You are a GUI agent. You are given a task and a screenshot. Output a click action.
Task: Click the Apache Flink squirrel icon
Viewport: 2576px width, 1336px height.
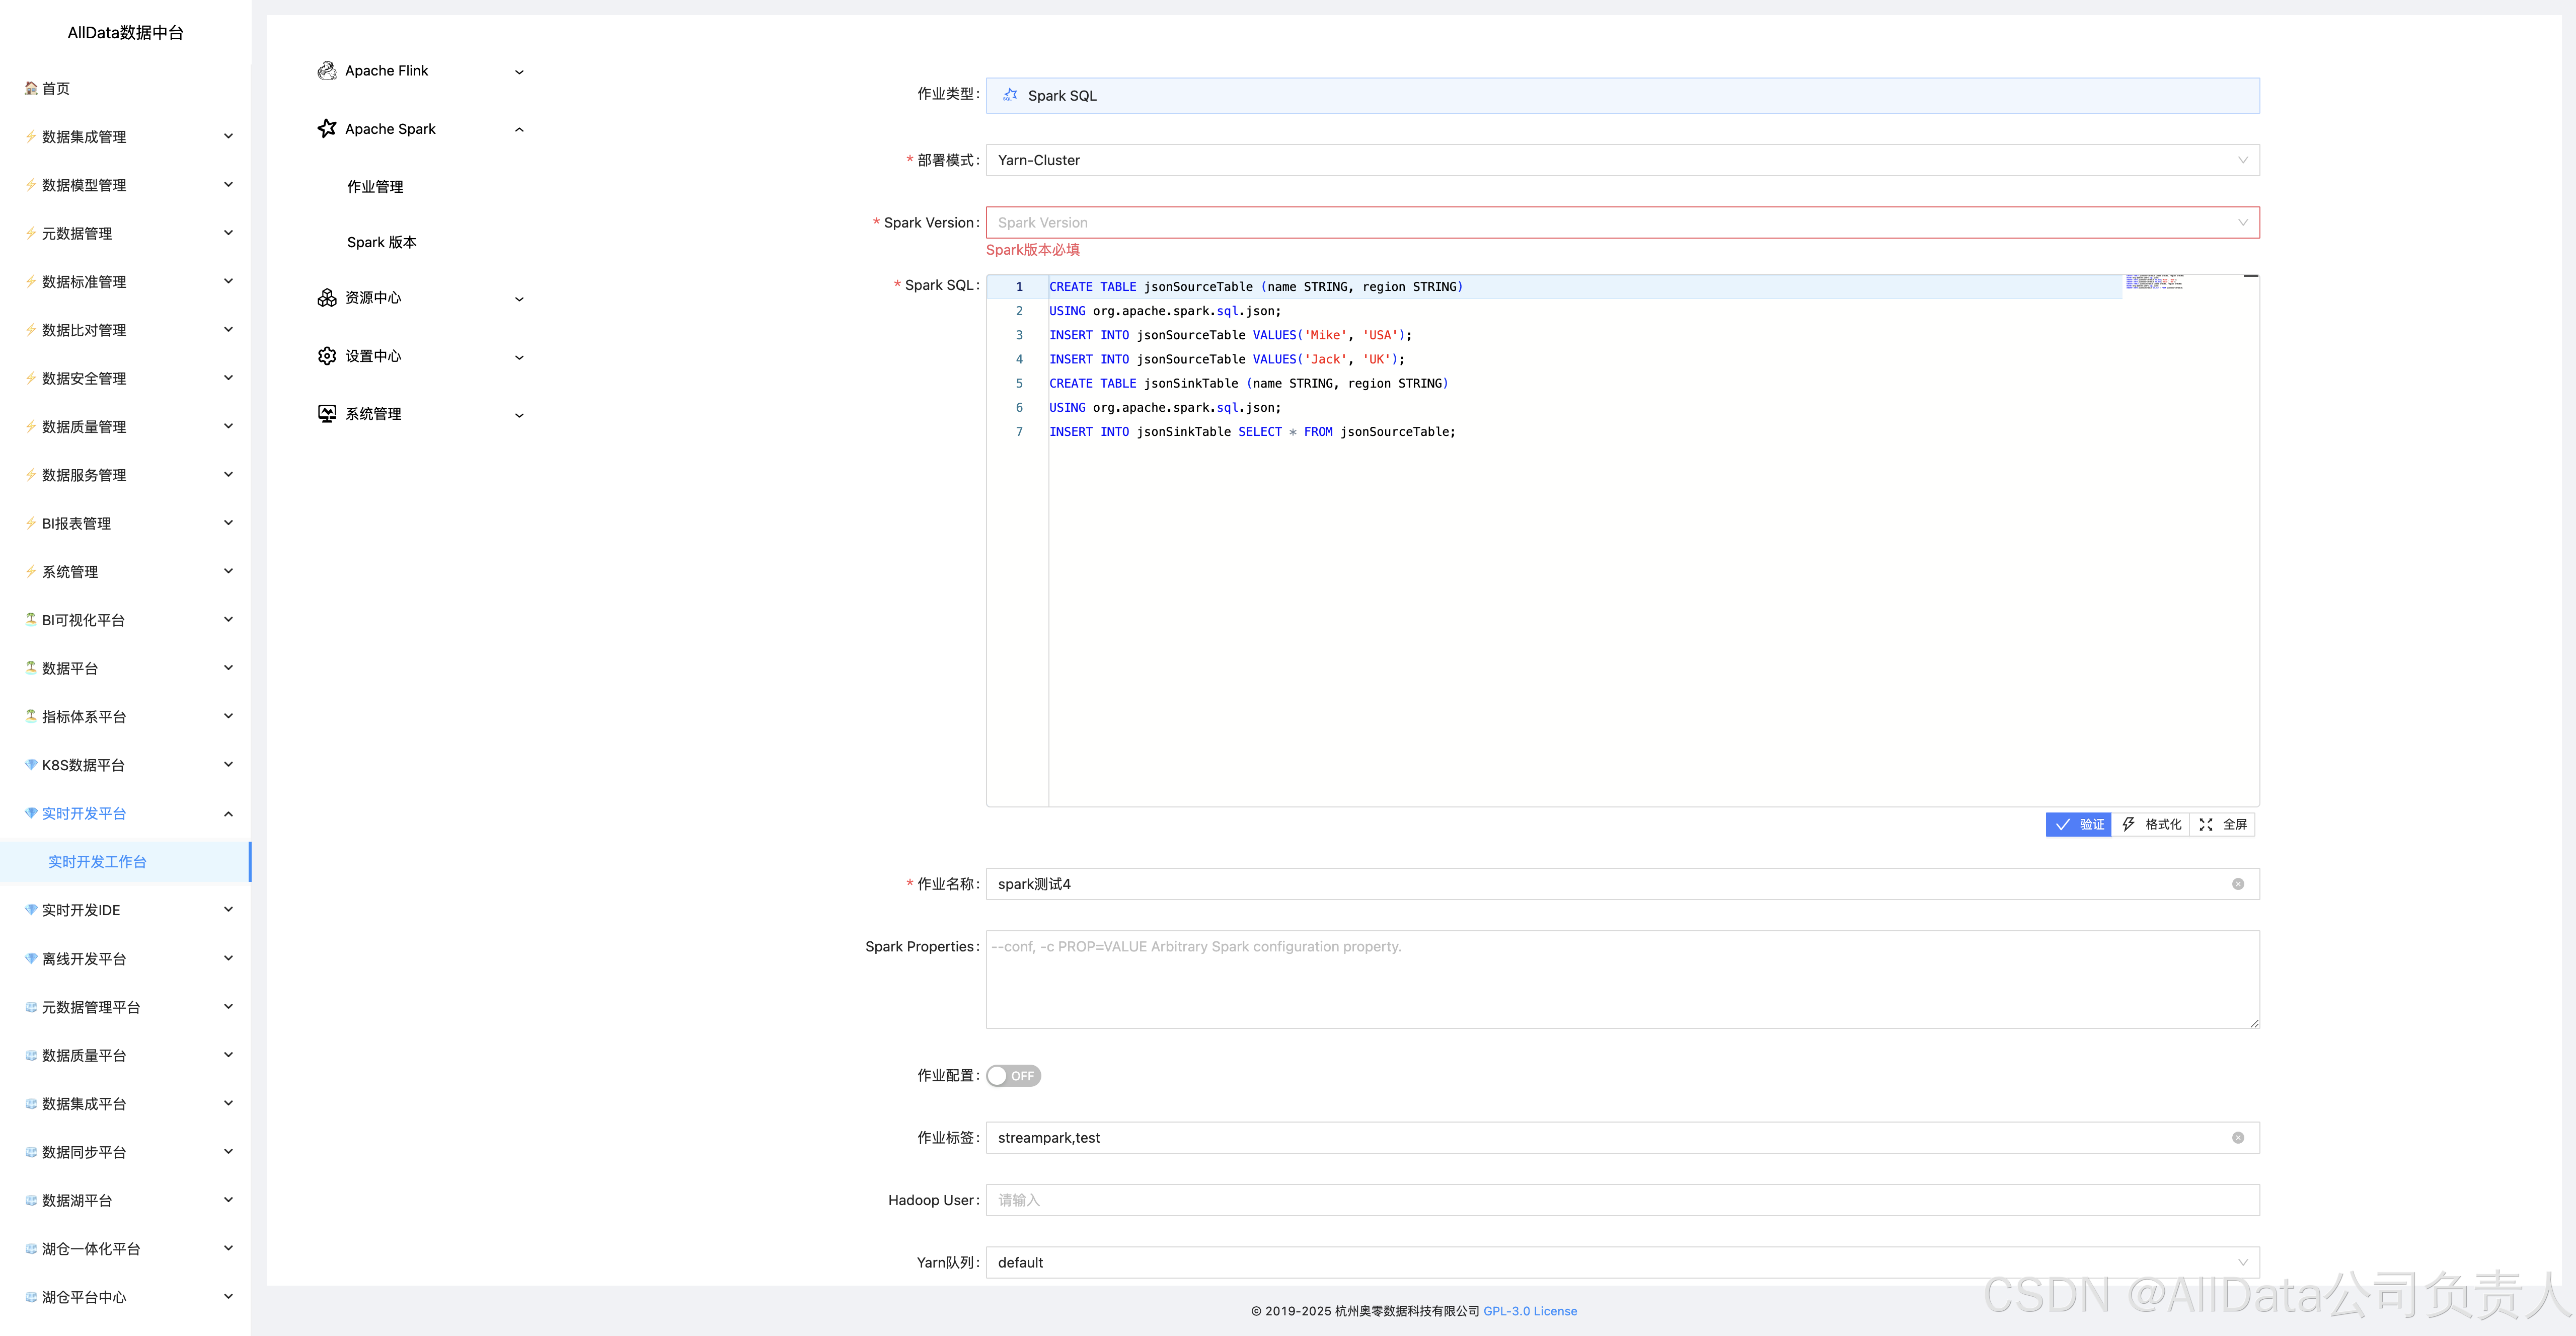tap(327, 71)
